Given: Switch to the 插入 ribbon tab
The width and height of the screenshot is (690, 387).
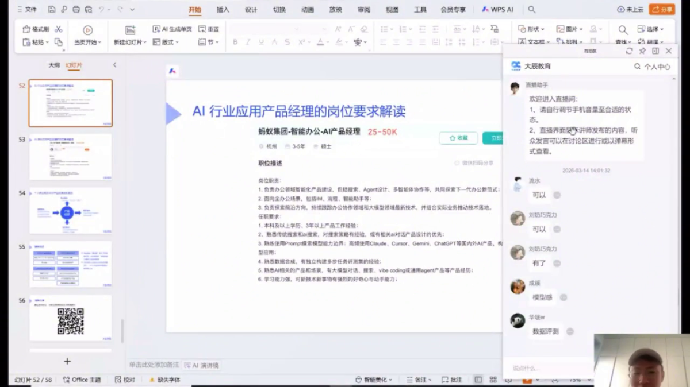Looking at the screenshot, I should (x=223, y=10).
